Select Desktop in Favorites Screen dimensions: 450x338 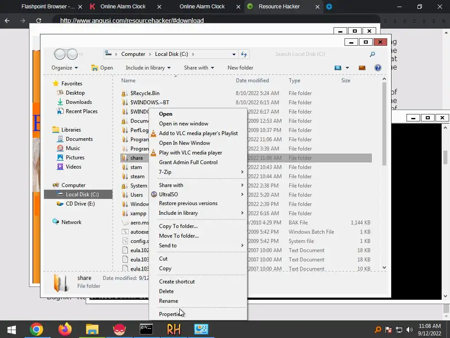click(75, 93)
